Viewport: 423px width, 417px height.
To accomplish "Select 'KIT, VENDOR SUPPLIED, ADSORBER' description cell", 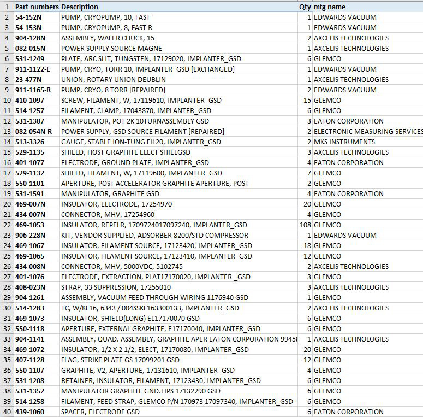I will click(x=154, y=235).
